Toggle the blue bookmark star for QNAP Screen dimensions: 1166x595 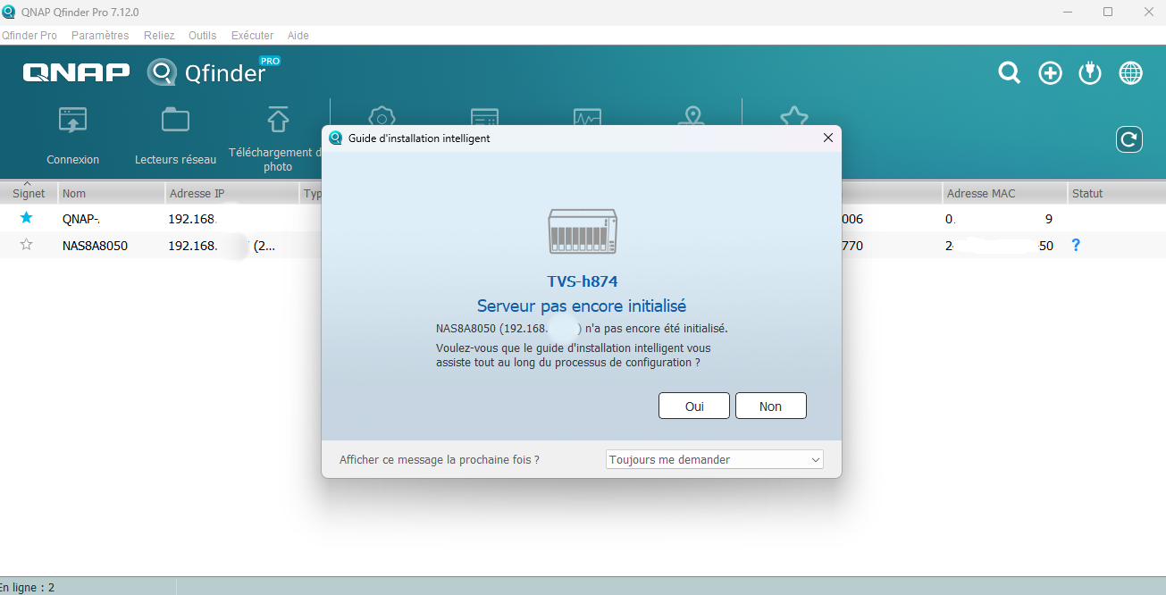tap(26, 218)
